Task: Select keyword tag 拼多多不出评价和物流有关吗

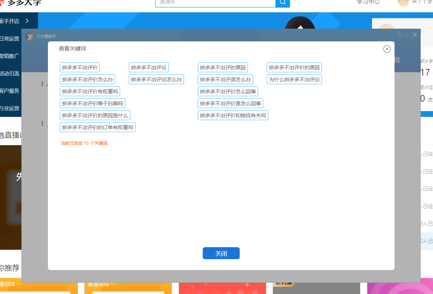Action: click(x=233, y=115)
